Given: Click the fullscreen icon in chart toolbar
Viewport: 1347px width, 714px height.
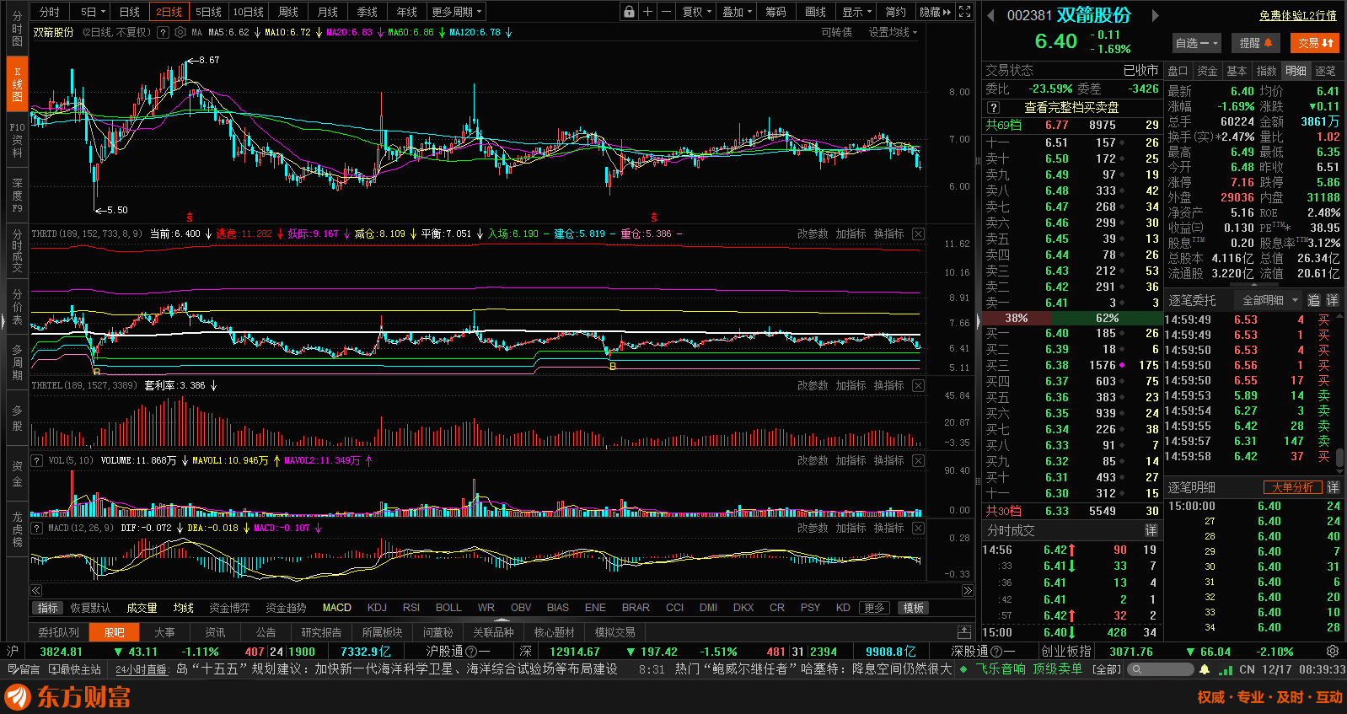Looking at the screenshot, I should click(965, 12).
